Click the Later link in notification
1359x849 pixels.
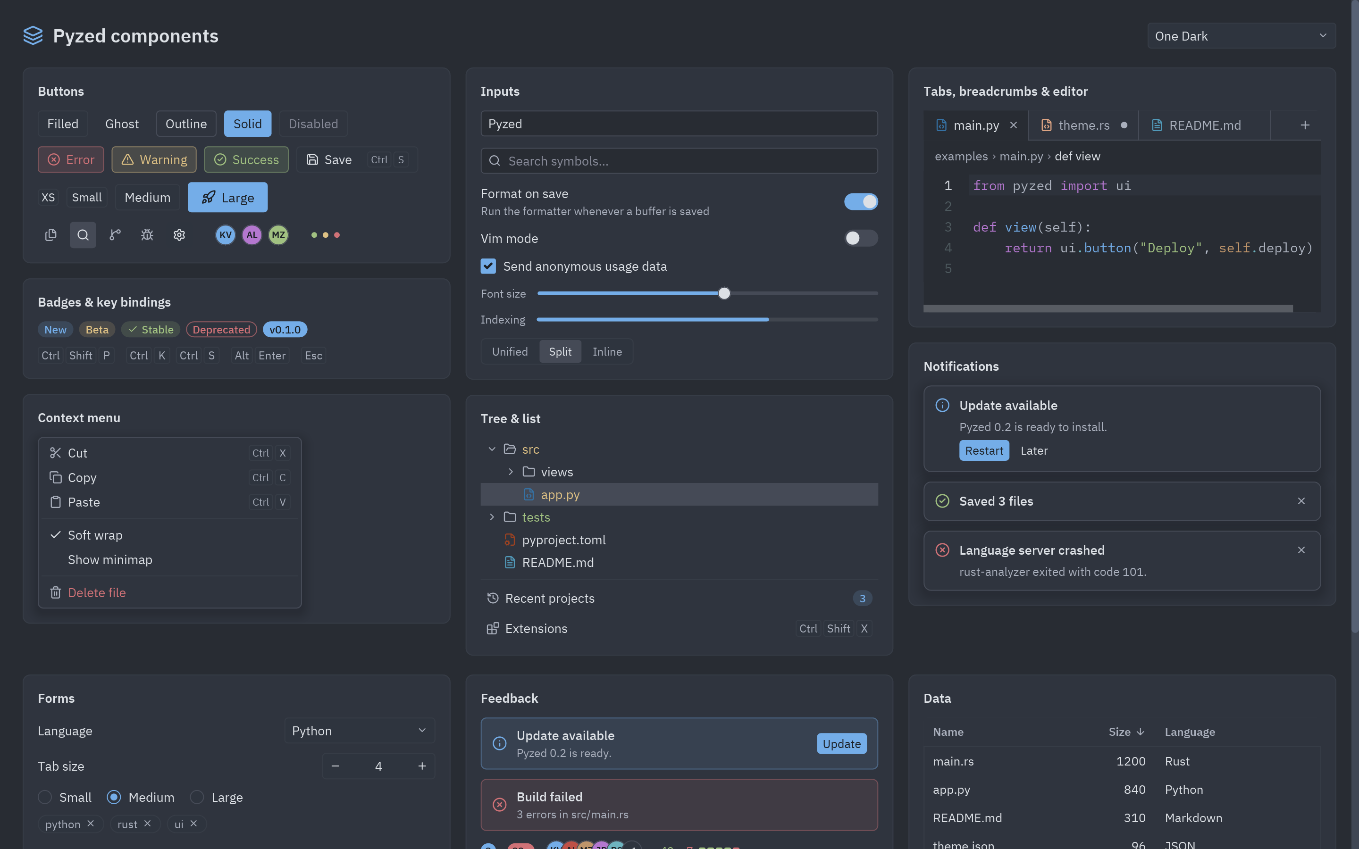pyautogui.click(x=1034, y=450)
